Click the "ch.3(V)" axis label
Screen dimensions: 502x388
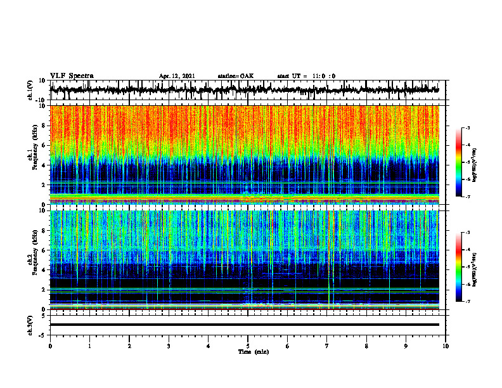point(30,325)
